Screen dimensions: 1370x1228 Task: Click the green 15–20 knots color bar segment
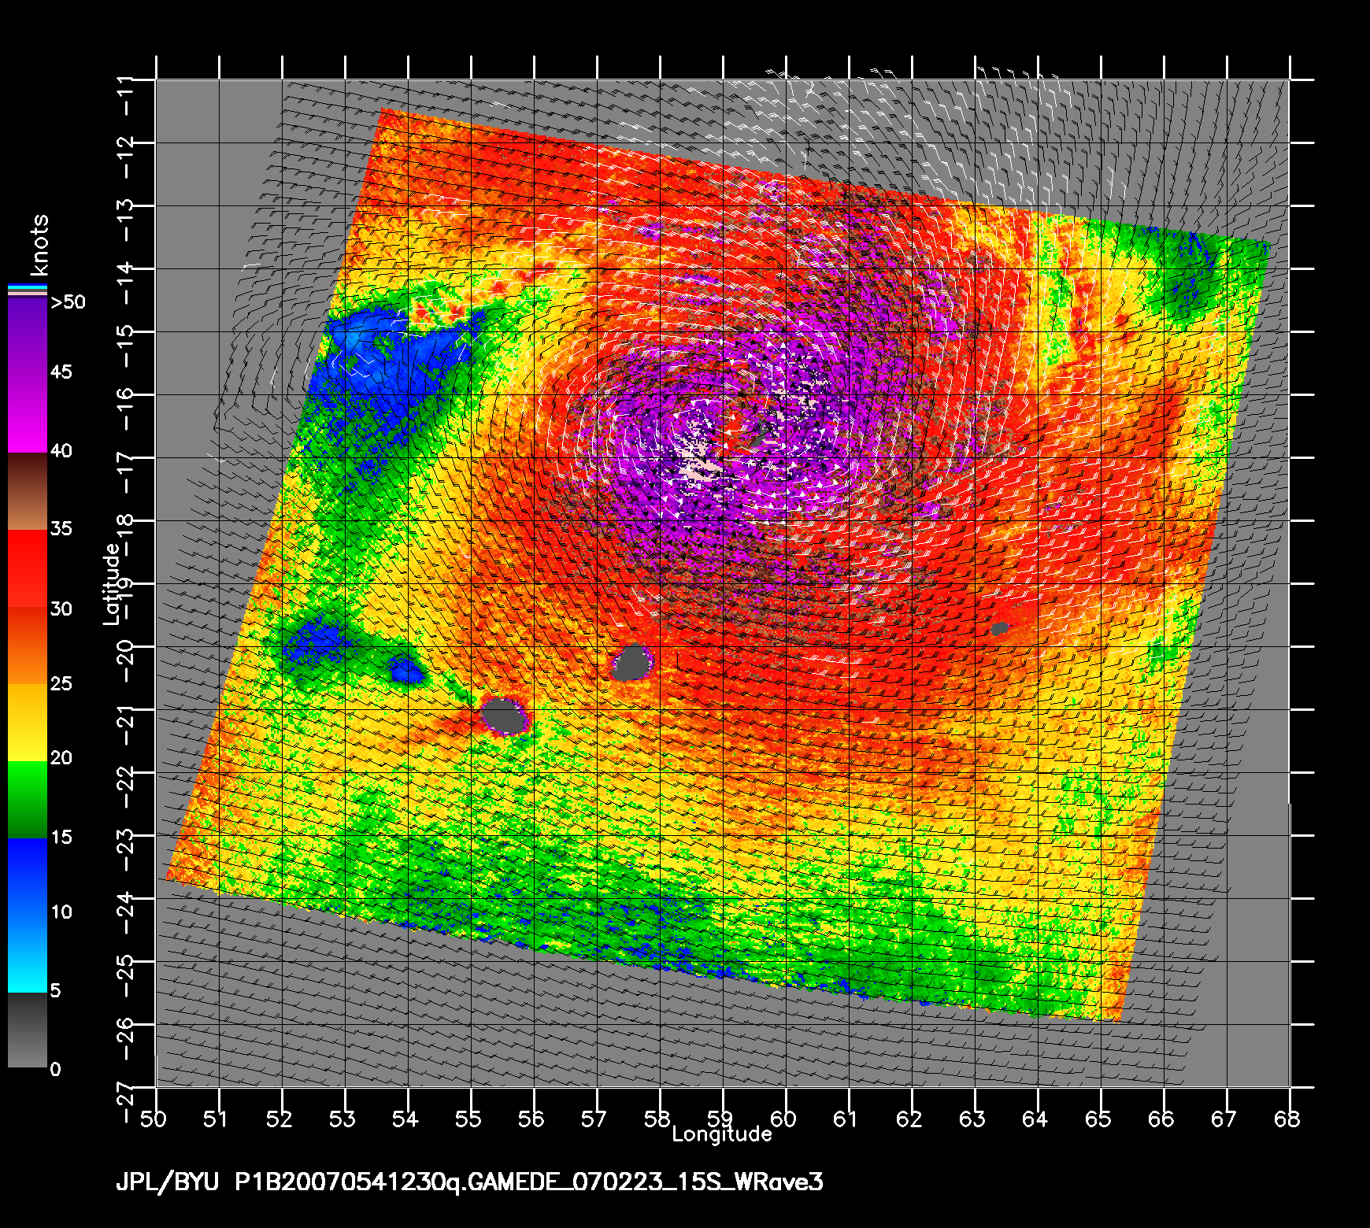[x=28, y=800]
